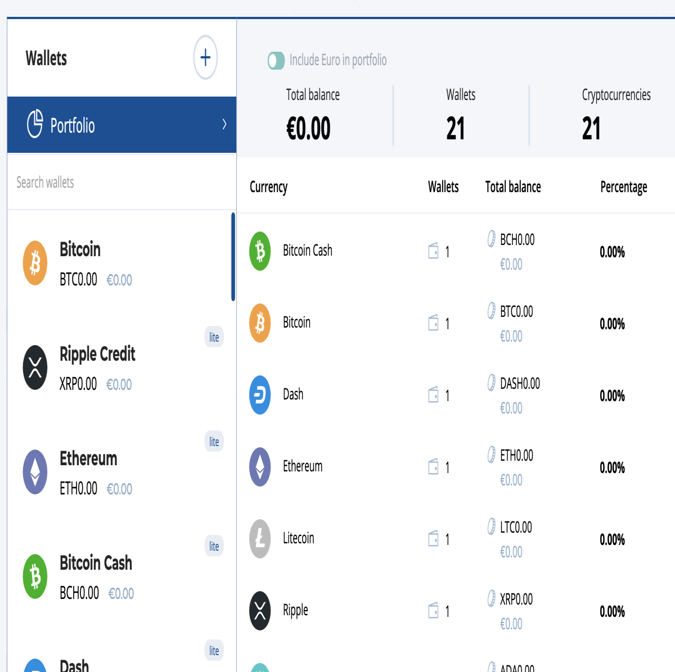675x672 pixels.
Task: Click coin icon beside BCH0.00 balance
Action: click(x=491, y=239)
